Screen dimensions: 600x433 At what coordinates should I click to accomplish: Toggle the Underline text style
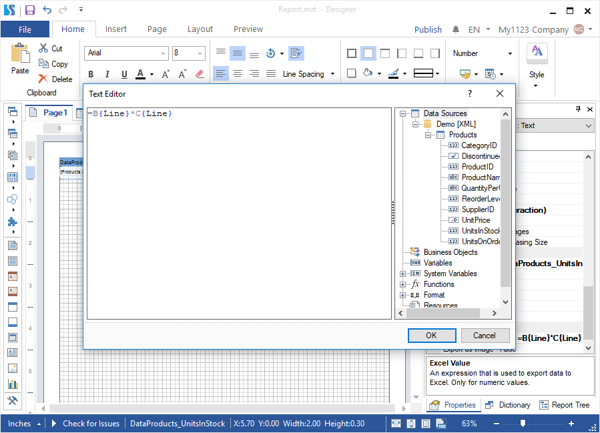(124, 75)
